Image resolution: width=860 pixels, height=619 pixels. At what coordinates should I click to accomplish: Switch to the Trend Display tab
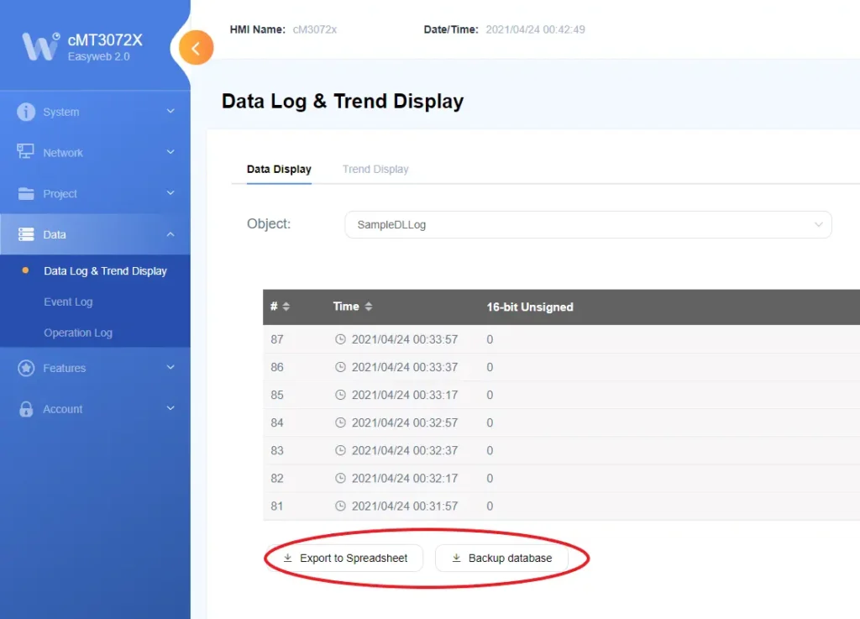[375, 169]
